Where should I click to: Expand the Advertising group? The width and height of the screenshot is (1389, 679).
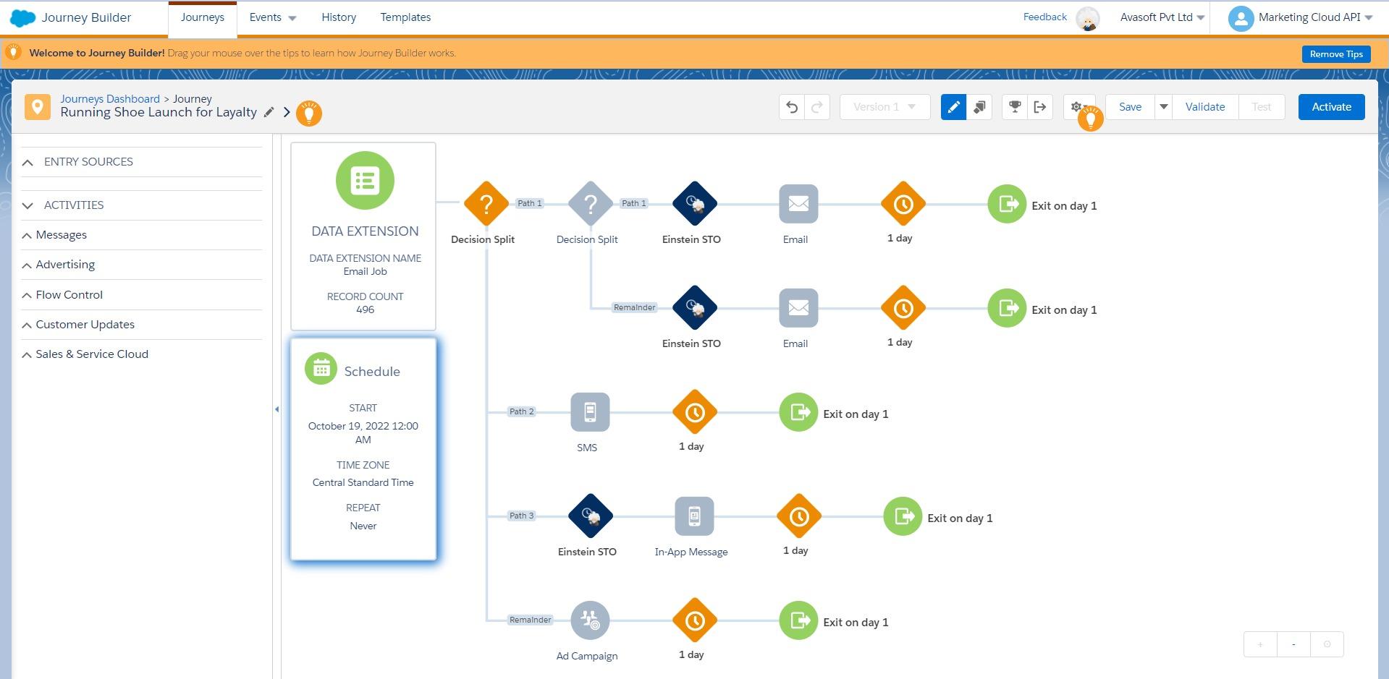point(27,265)
